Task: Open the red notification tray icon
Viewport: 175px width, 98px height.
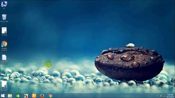Action: [x=164, y=96]
